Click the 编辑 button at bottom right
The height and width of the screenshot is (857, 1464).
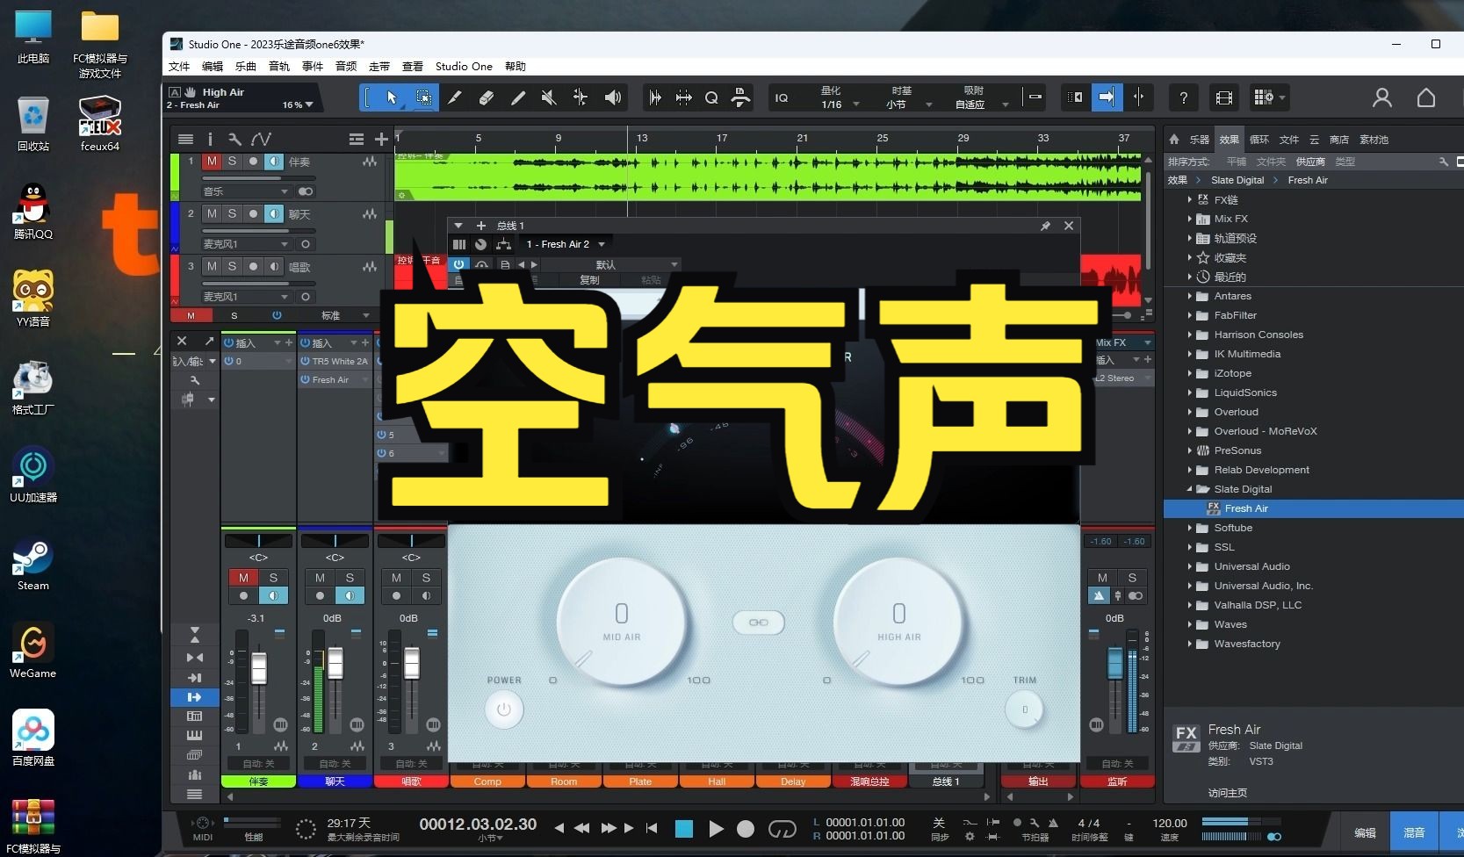(1365, 832)
